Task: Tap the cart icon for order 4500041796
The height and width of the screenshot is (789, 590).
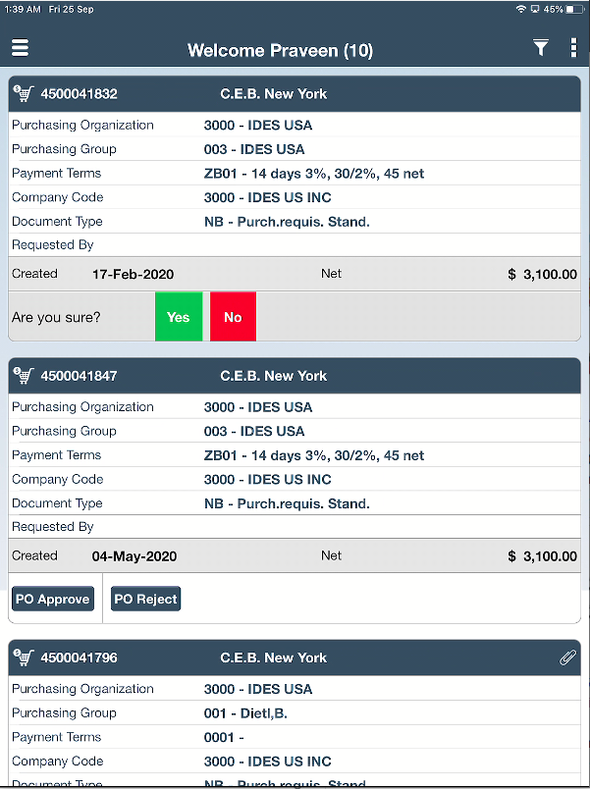Action: click(x=24, y=657)
